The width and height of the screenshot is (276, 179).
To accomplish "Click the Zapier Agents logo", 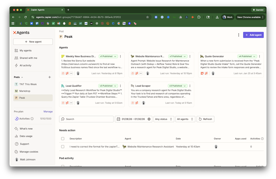I will pyautogui.click(x=21, y=33).
